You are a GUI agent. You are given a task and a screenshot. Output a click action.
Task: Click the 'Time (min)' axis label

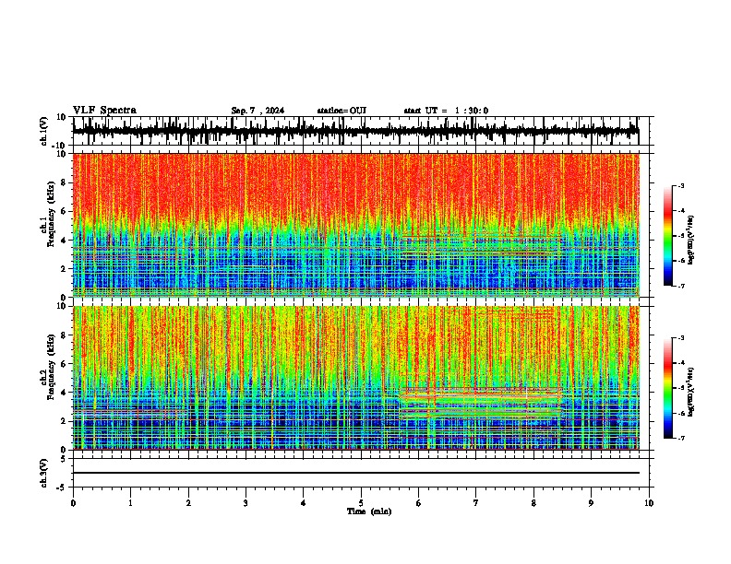click(x=369, y=511)
